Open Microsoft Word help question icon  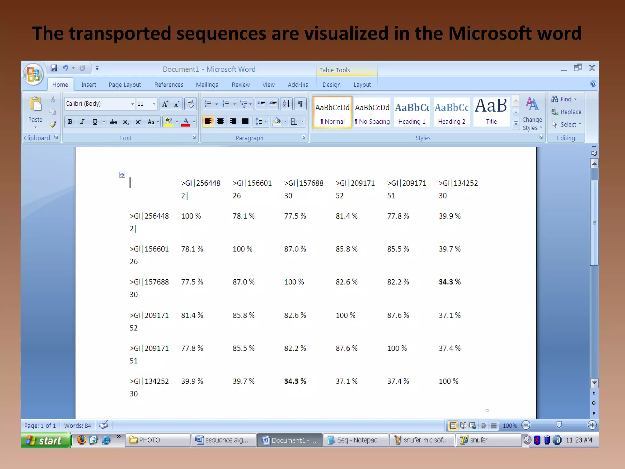593,84
